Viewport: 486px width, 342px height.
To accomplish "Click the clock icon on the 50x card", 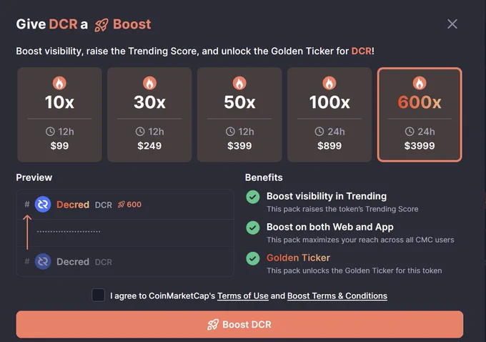I will [x=230, y=132].
